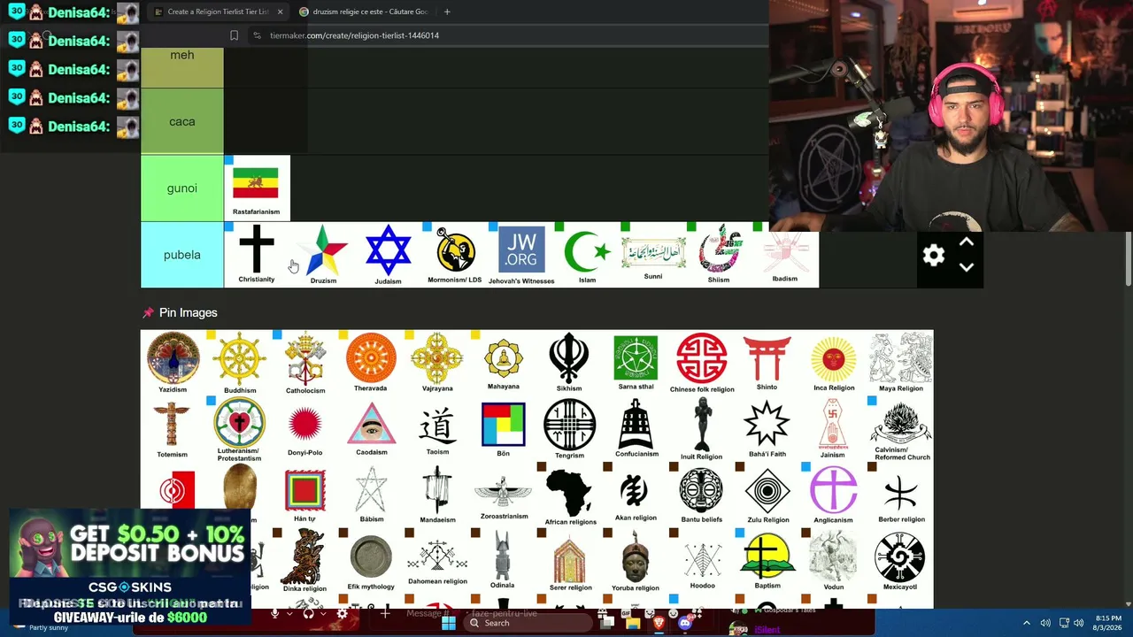Select the Catholicism keys tile

[305, 363]
